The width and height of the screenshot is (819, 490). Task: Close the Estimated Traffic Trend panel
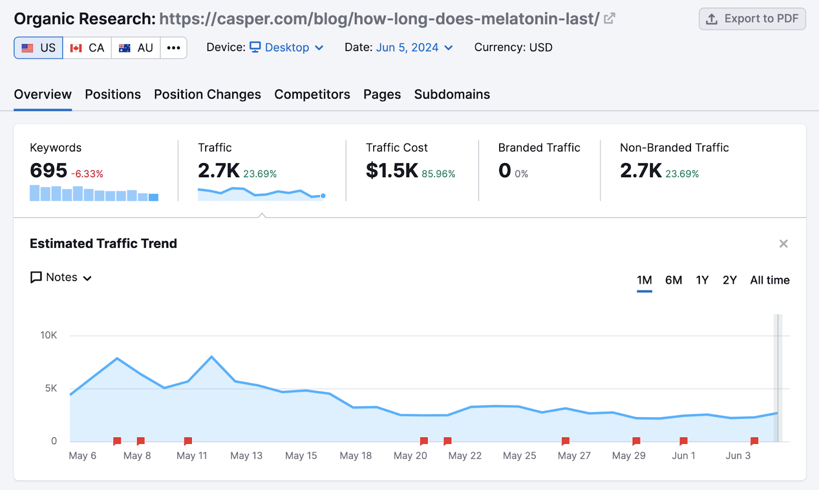point(783,244)
